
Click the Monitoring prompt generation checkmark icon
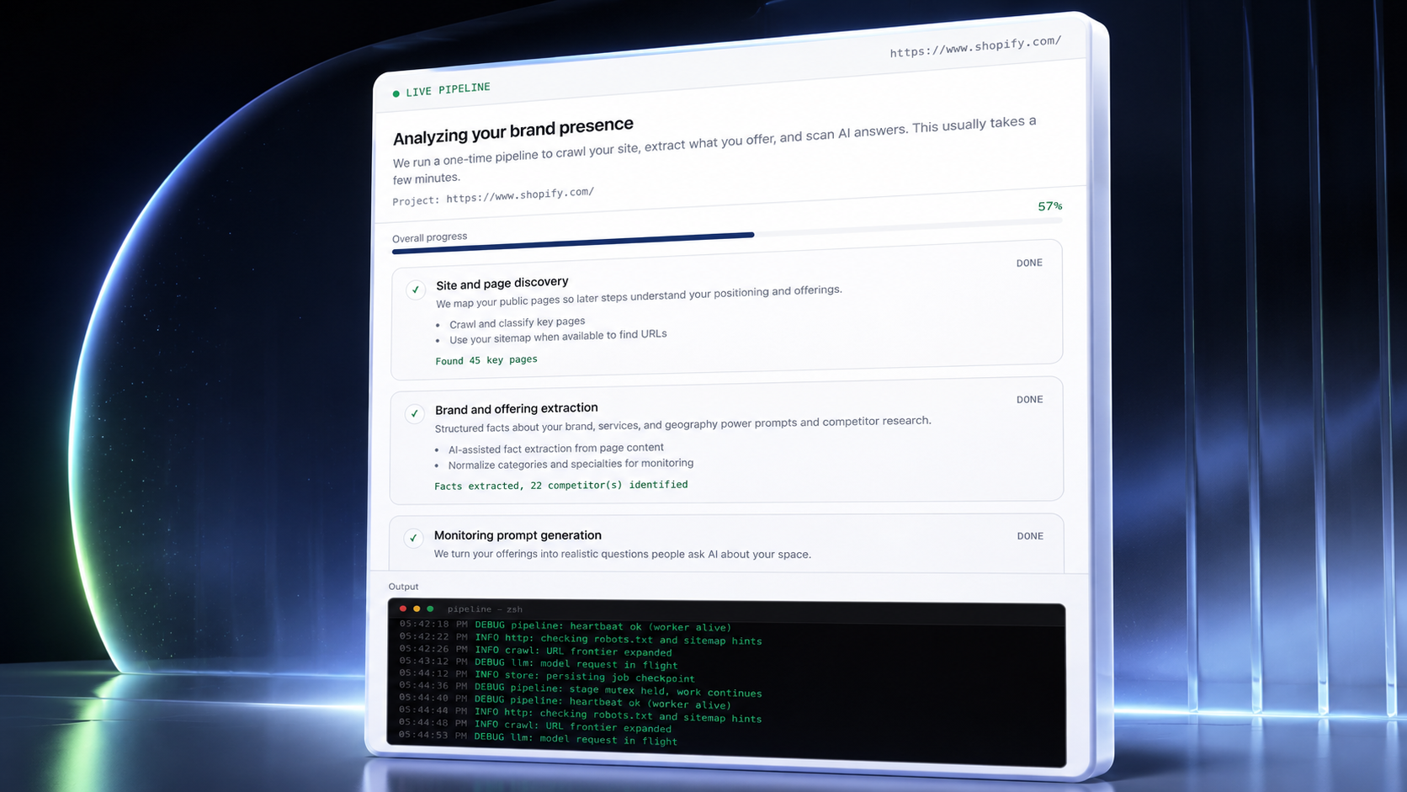(x=413, y=538)
